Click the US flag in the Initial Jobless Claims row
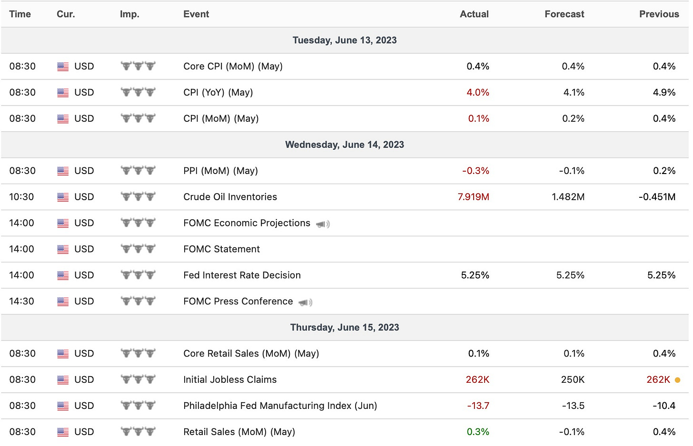Image resolution: width=693 pixels, height=446 pixels. [x=63, y=380]
